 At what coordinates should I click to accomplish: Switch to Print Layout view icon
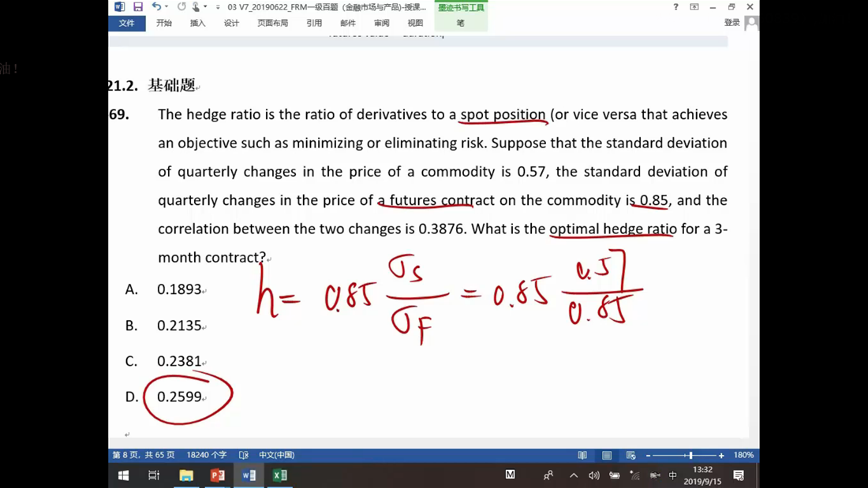[x=607, y=455]
